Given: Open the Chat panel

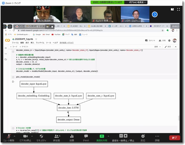Looking at the screenshot, I should 86,138.
